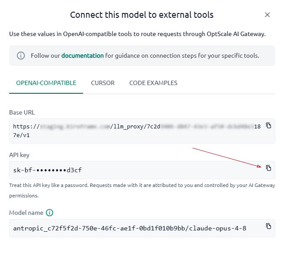Copy the Base URL value
The width and height of the screenshot is (283, 269).
coord(268,125)
